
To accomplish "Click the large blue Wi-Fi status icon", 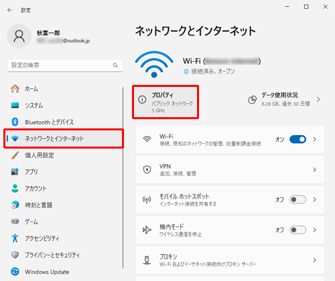I will pos(154,64).
